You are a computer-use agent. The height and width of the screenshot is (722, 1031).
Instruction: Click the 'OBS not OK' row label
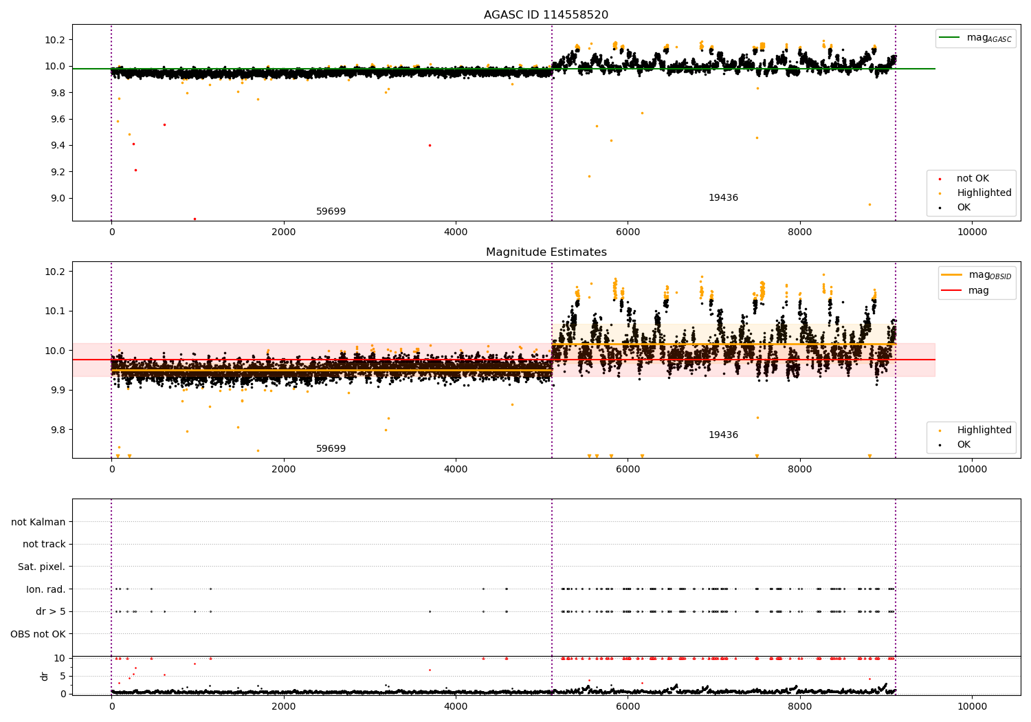pos(38,634)
